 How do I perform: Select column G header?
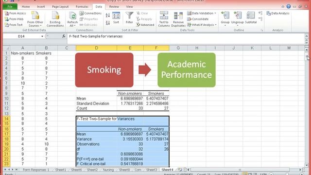point(178,48)
